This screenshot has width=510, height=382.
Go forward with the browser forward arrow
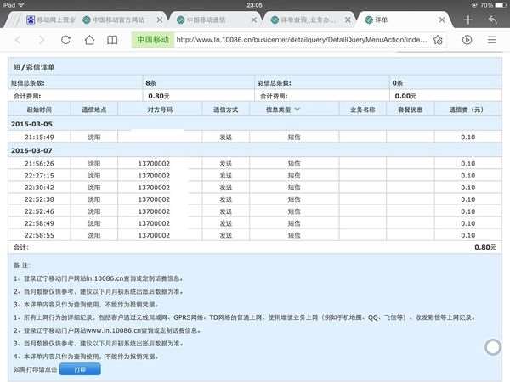click(42, 40)
